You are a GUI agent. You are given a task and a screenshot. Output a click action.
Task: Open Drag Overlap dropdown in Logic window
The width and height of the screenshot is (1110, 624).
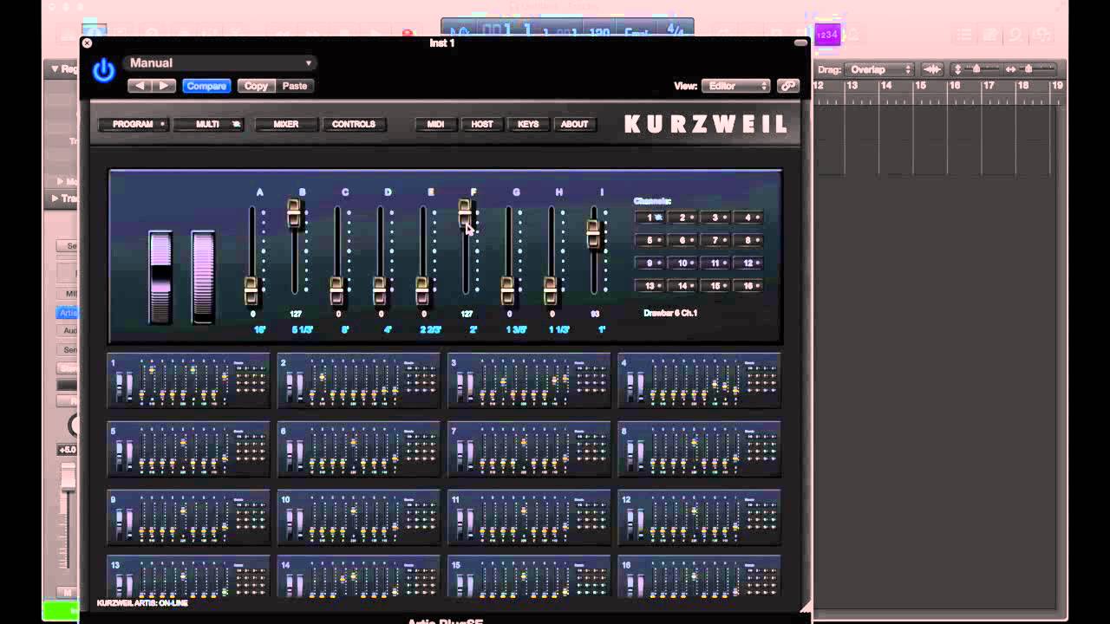[879, 69]
